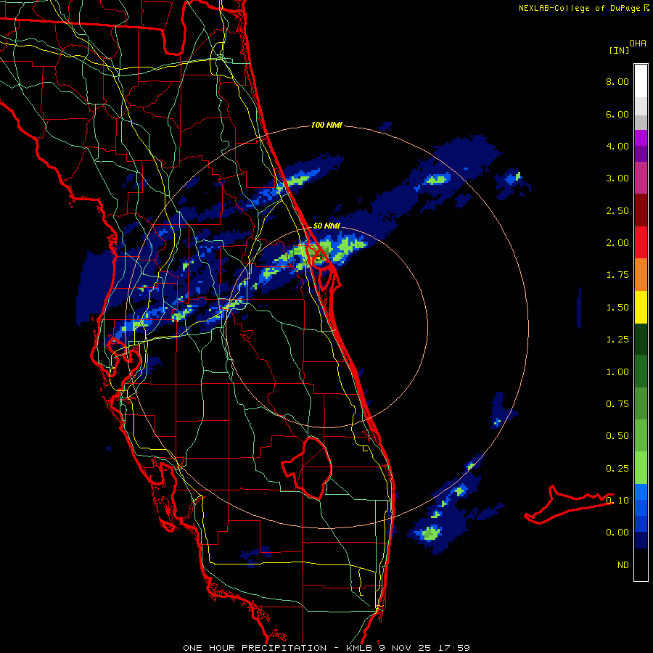This screenshot has width=653, height=653.
Task: Click the 2.50 legend value
Action: (x=617, y=210)
